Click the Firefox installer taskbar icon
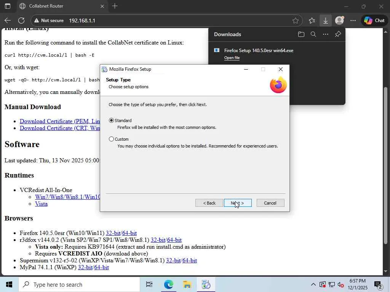 pyautogui.click(x=206, y=284)
